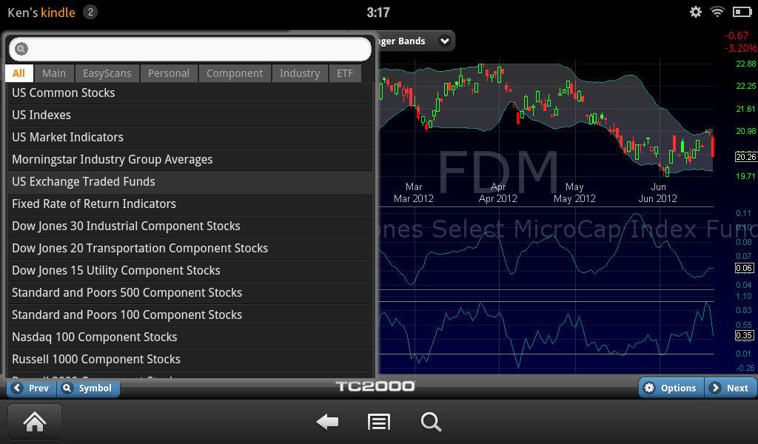The width and height of the screenshot is (758, 444).
Task: Tap the notification badge next to Ken's kindle
Action: point(89,12)
